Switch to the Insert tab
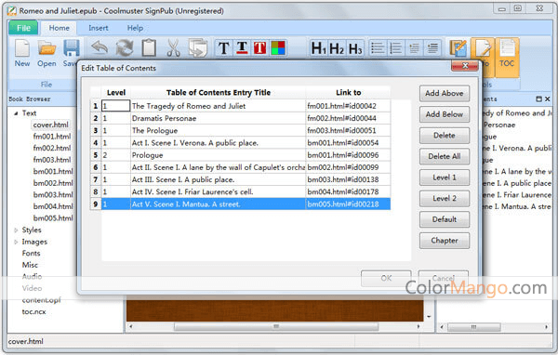This screenshot has width=558, height=355. tap(99, 28)
